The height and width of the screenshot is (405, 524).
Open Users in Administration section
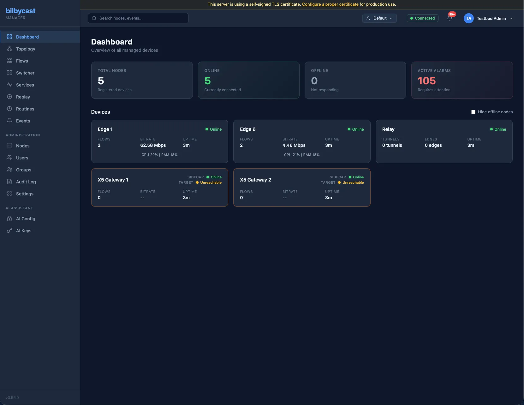click(x=40, y=158)
